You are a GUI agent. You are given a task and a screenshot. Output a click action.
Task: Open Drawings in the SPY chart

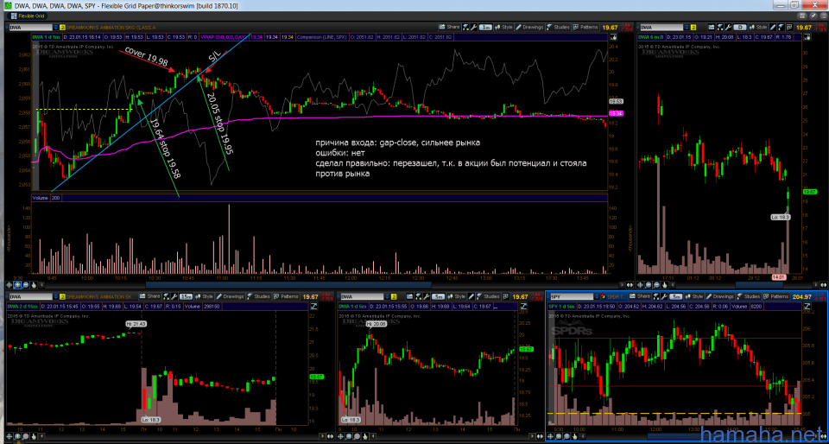tap(720, 296)
